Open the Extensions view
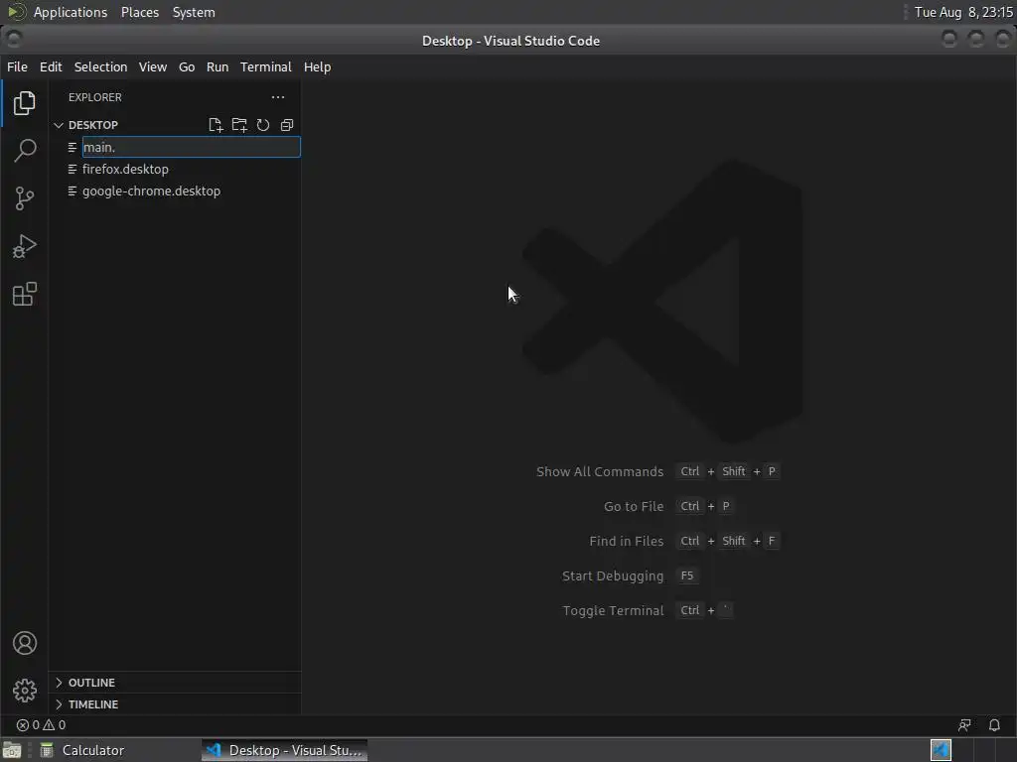Image resolution: width=1017 pixels, height=762 pixels. (25, 294)
